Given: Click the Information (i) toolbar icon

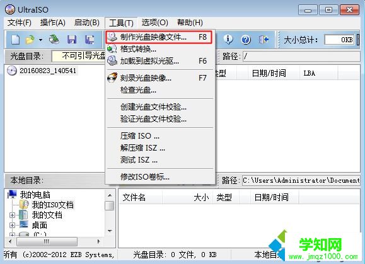Looking at the screenshot, I should pyautogui.click(x=228, y=40).
